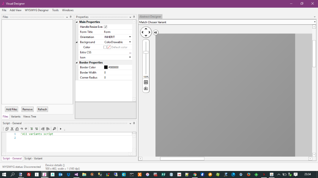Click the Border Width value field

coord(118,72)
